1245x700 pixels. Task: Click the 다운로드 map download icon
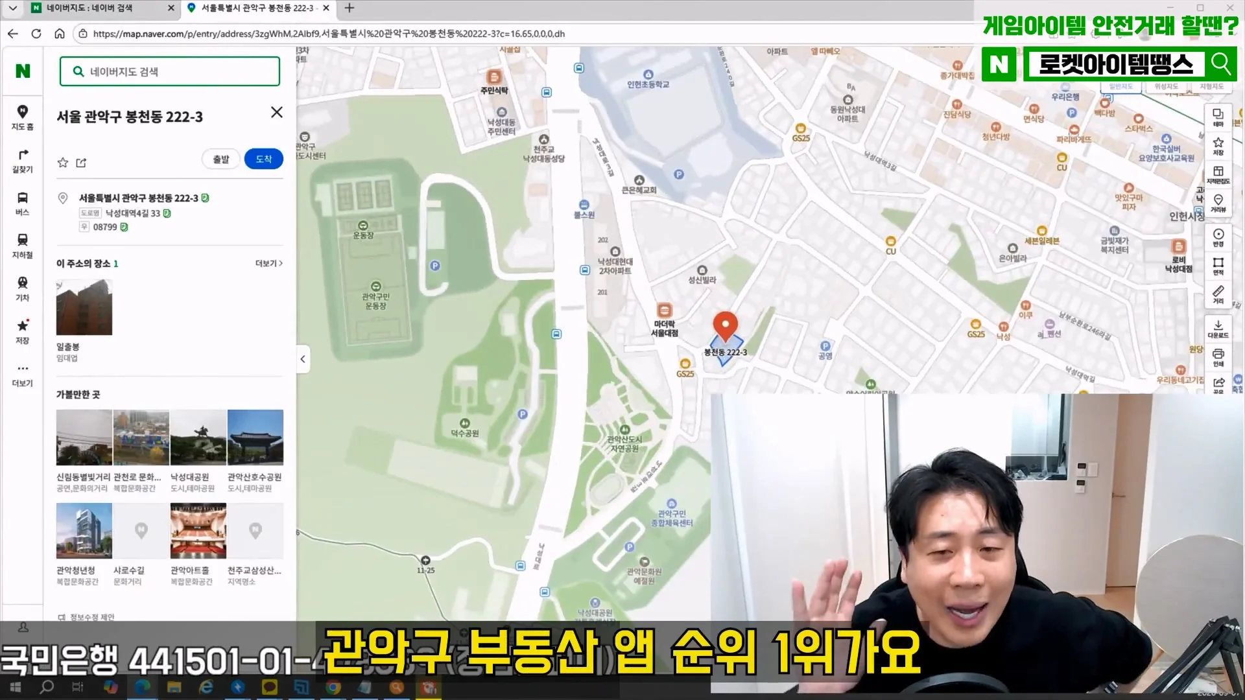(1218, 329)
